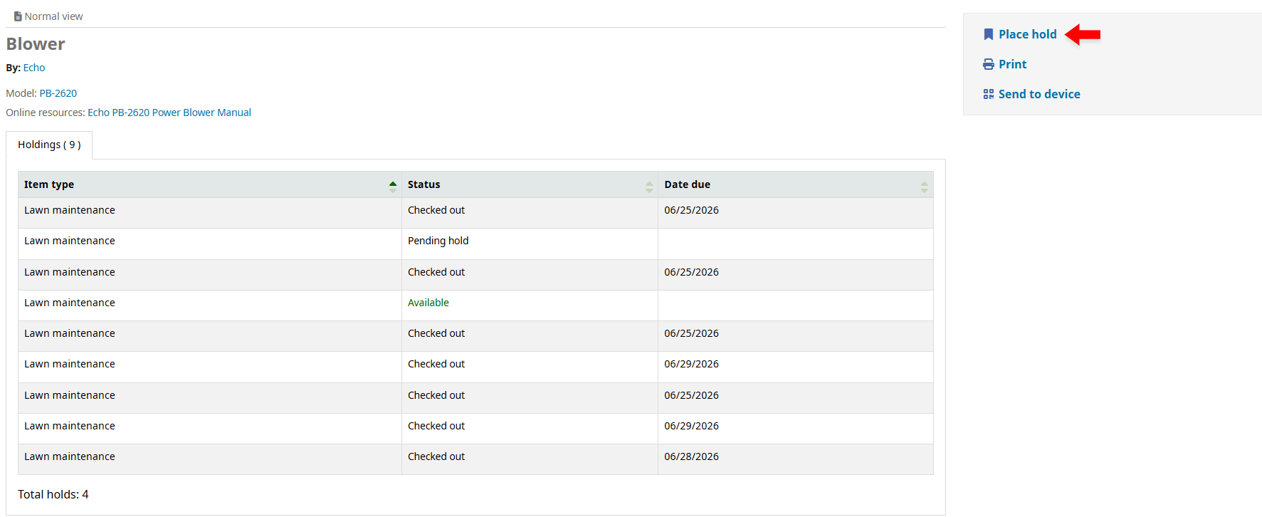Viewport: 1262px width, 517px height.
Task: Open the Echo author link
Action: 34,68
